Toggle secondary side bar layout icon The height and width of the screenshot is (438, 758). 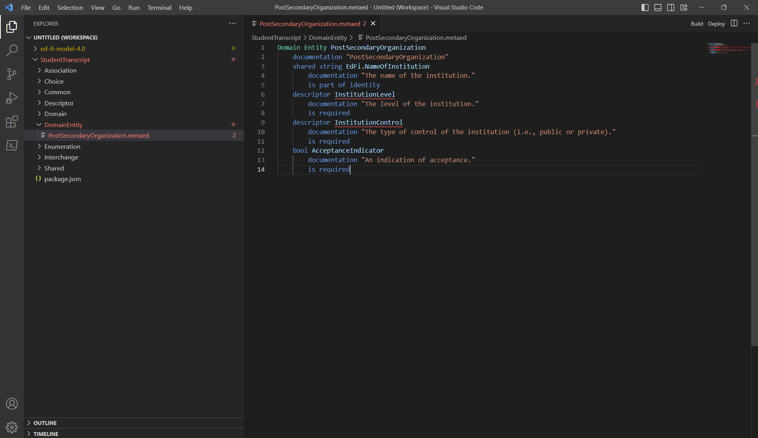tap(671, 7)
